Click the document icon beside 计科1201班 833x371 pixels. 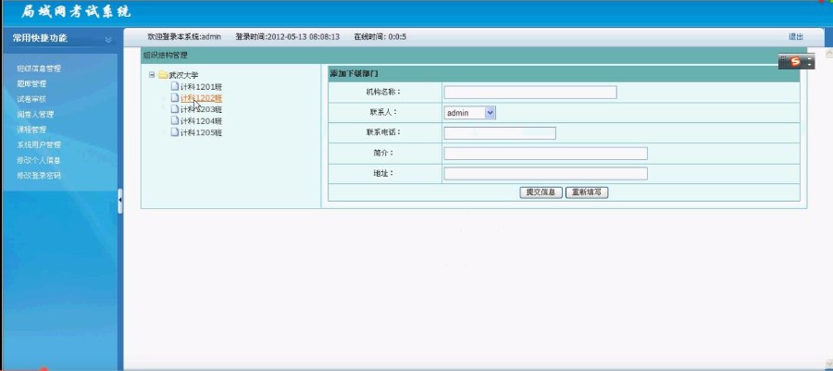(174, 86)
